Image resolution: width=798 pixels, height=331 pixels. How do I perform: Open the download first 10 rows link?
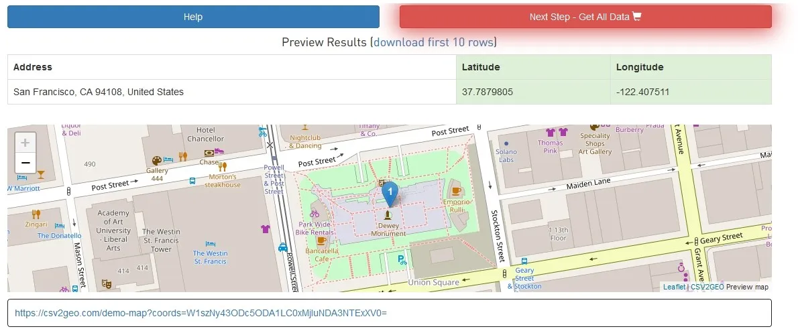tap(433, 42)
